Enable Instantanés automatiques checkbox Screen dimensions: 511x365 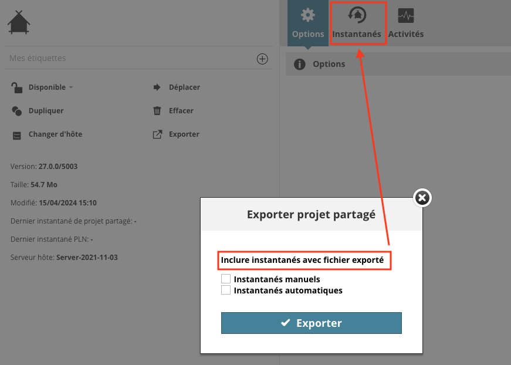pos(225,290)
